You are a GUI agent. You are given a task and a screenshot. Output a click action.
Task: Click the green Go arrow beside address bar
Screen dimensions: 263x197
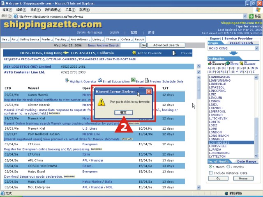click(x=251, y=16)
